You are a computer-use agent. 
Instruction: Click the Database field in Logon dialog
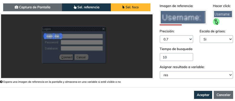pyautogui.click(x=82, y=49)
